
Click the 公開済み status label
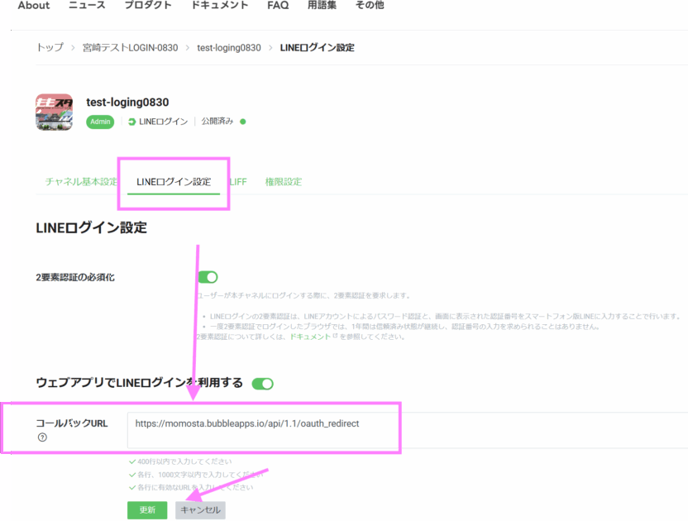[217, 121]
